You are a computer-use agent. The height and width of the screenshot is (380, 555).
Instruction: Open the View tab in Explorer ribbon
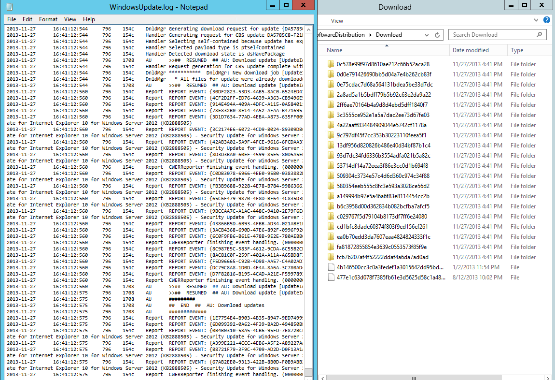(337, 21)
